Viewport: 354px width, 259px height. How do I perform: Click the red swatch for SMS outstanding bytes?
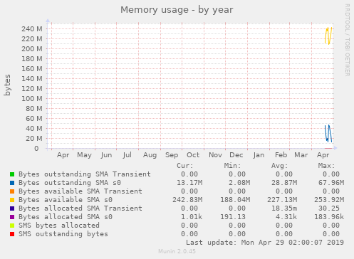point(12,234)
